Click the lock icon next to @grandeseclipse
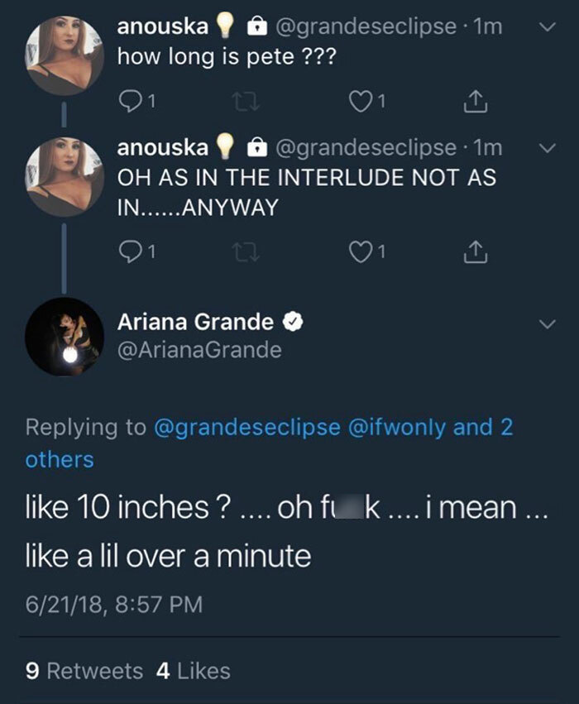This screenshot has width=579, height=704. [258, 25]
